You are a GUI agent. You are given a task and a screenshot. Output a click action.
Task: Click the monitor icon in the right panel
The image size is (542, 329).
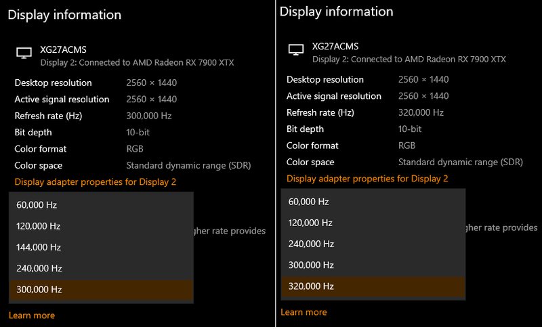295,50
